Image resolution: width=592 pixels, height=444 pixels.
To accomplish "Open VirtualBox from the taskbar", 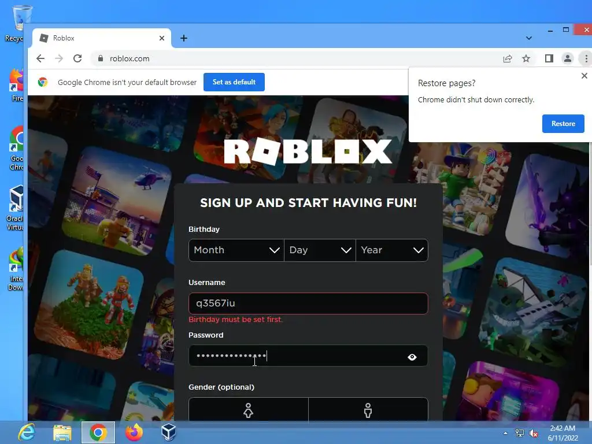I will point(168,432).
